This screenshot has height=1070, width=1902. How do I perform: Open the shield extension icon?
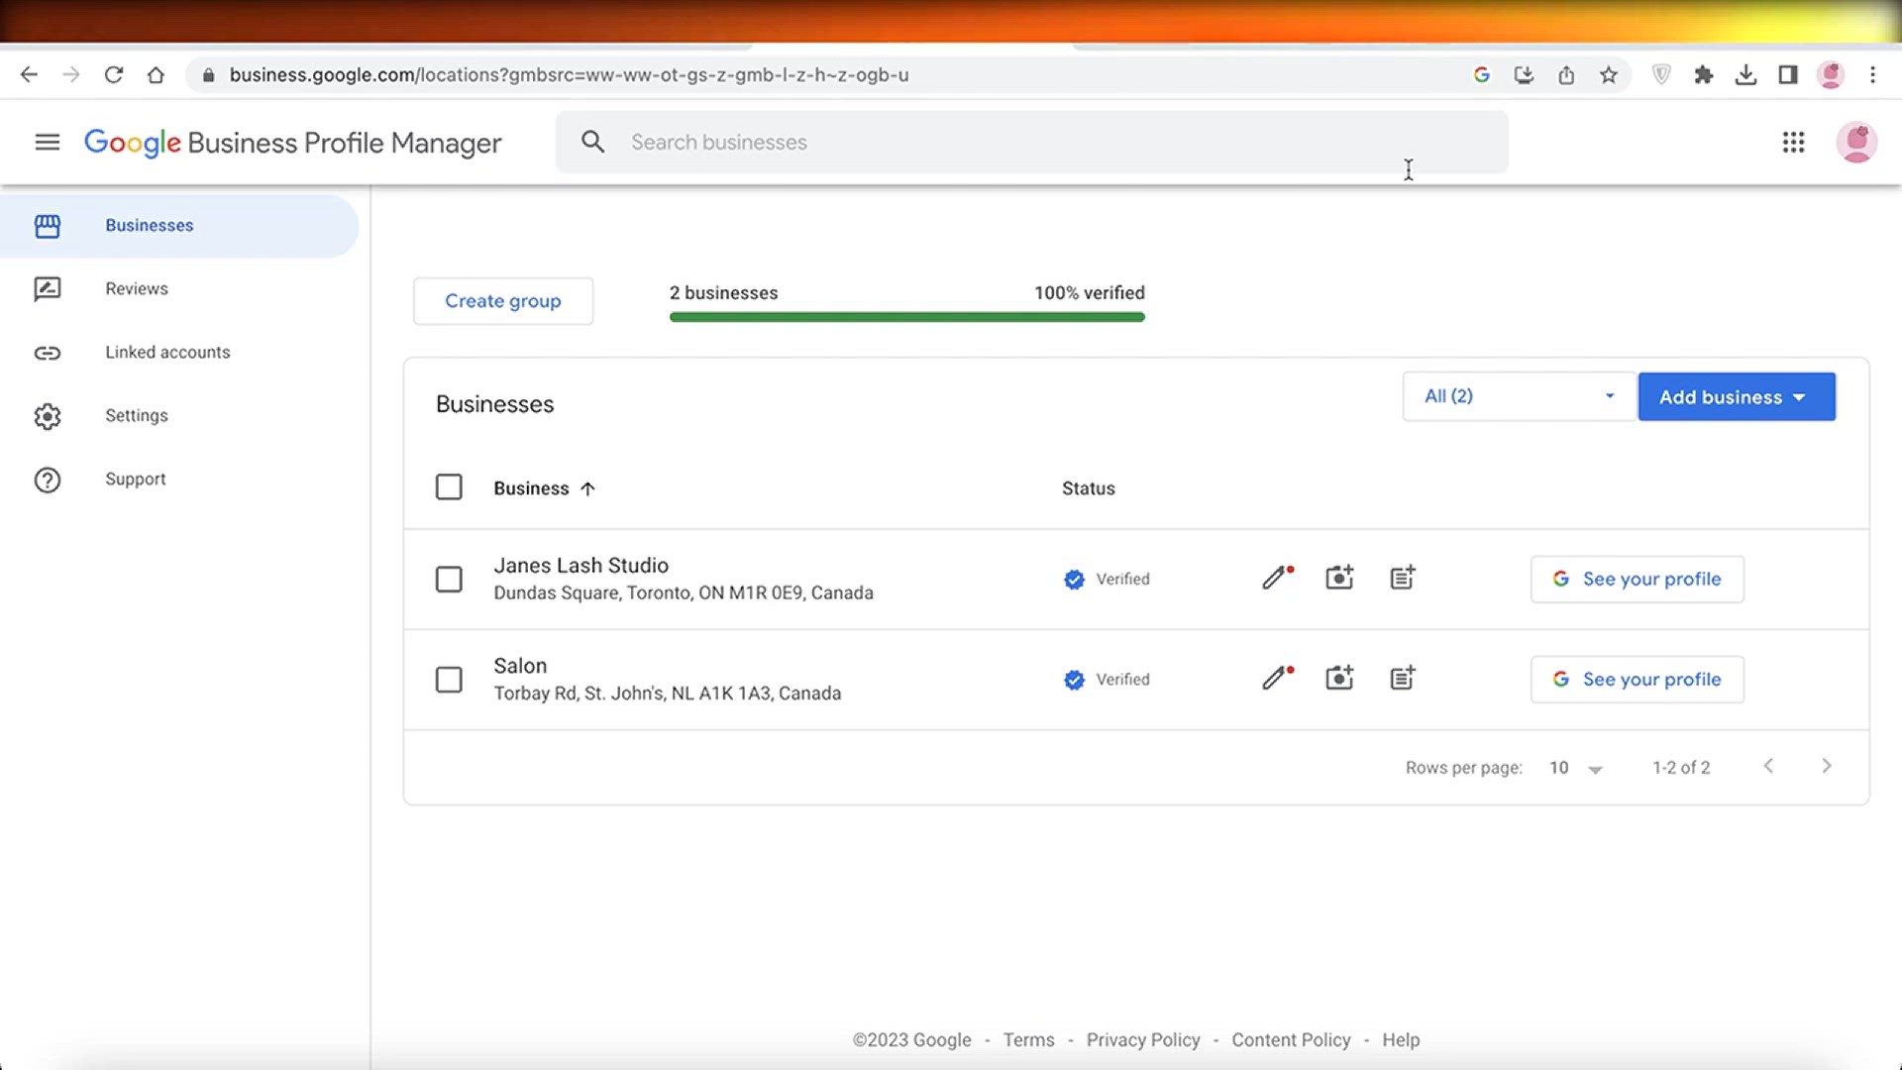coord(1661,74)
